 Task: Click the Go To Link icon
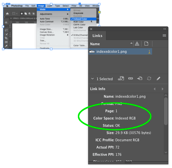pos(140,79)
